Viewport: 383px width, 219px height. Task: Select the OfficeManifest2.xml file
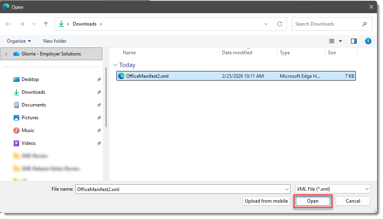pyautogui.click(x=147, y=76)
